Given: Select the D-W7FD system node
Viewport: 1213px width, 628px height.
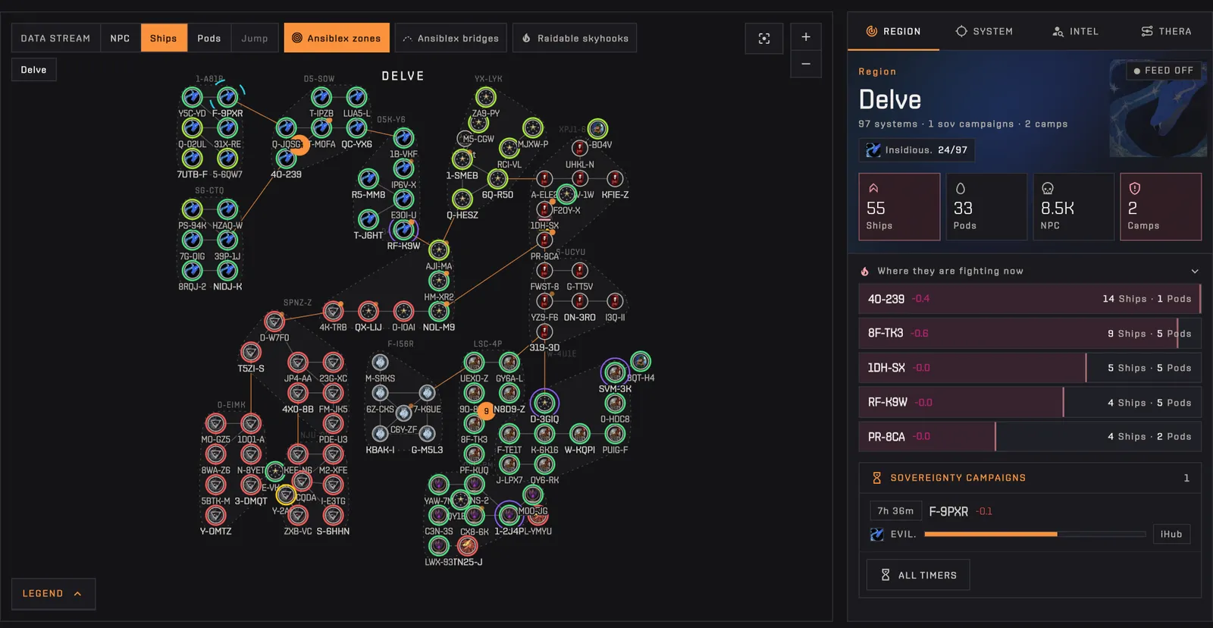Looking at the screenshot, I should 274,322.
